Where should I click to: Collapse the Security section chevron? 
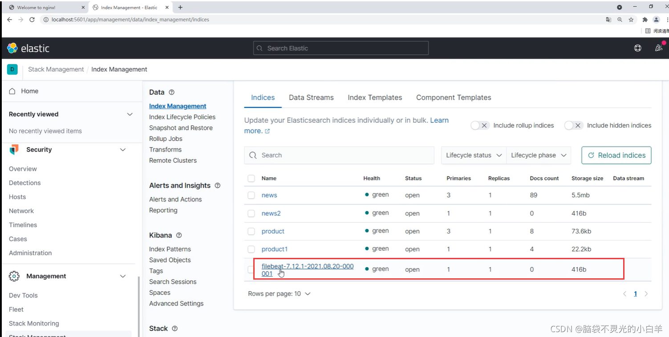click(123, 150)
